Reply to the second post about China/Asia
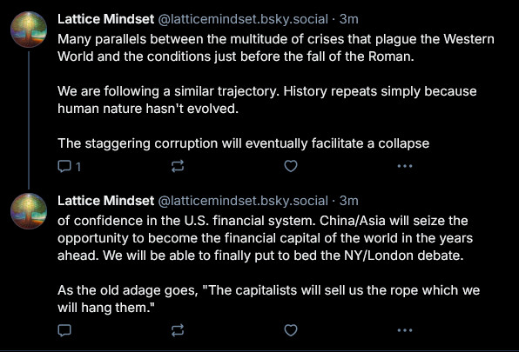This screenshot has width=519, height=352. (64, 330)
